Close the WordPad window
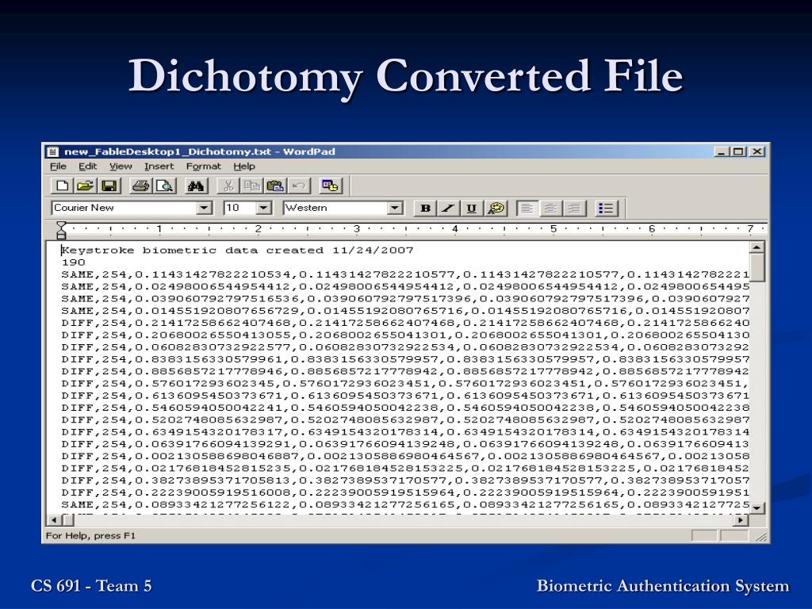 [x=757, y=151]
